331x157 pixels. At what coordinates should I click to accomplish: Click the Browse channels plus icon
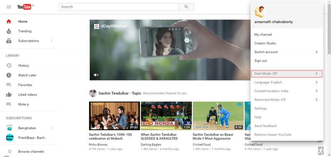pos(10,151)
